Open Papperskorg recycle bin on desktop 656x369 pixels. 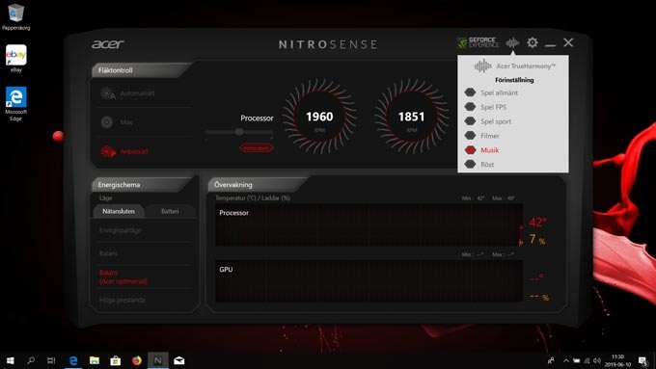pyautogui.click(x=15, y=17)
